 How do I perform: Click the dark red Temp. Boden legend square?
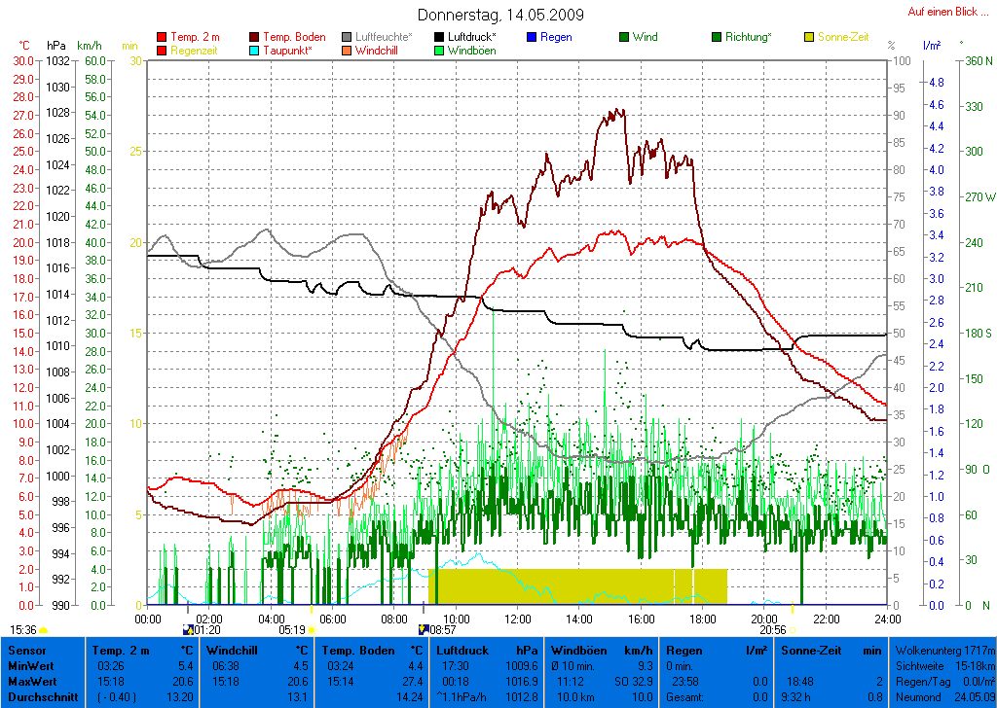pyautogui.click(x=255, y=38)
